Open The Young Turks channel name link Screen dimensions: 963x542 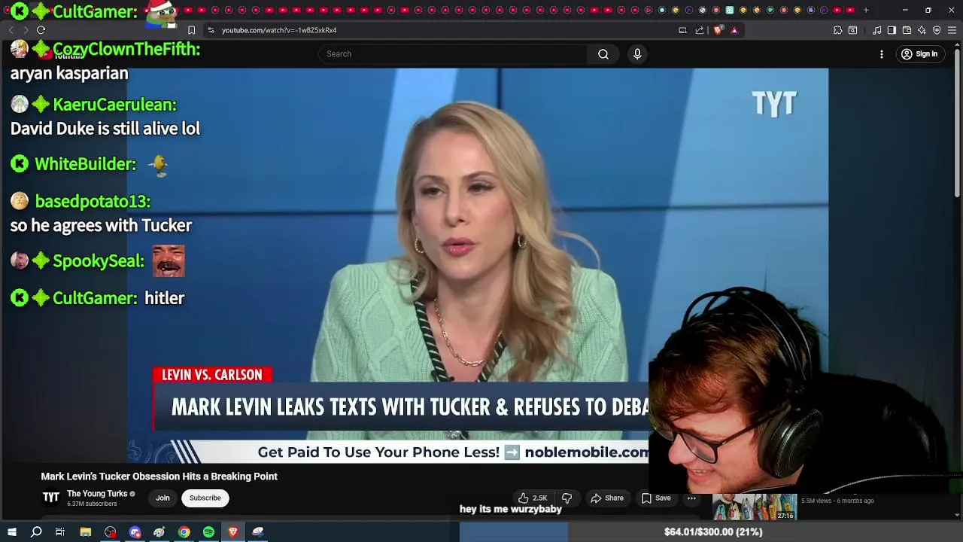[x=97, y=494]
